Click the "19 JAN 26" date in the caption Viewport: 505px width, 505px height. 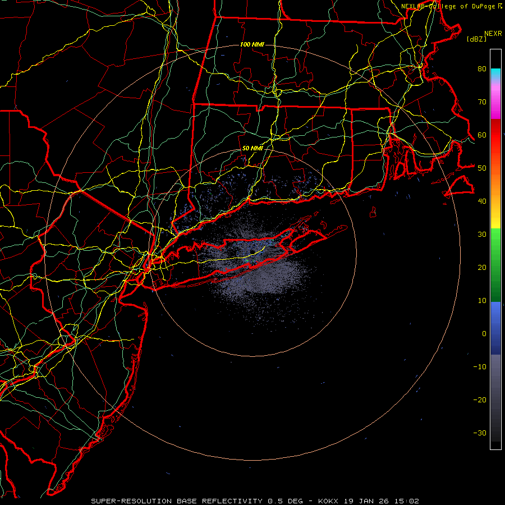[x=366, y=501]
